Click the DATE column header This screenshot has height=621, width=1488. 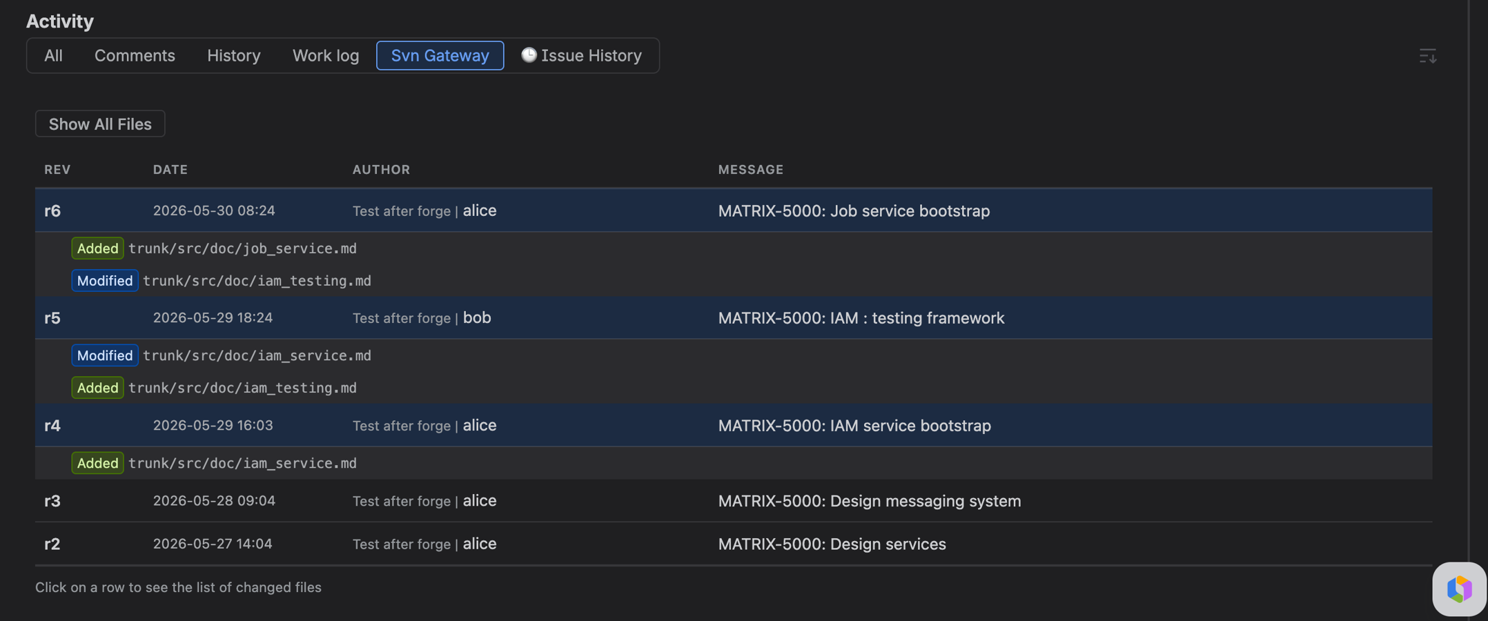pyautogui.click(x=170, y=169)
